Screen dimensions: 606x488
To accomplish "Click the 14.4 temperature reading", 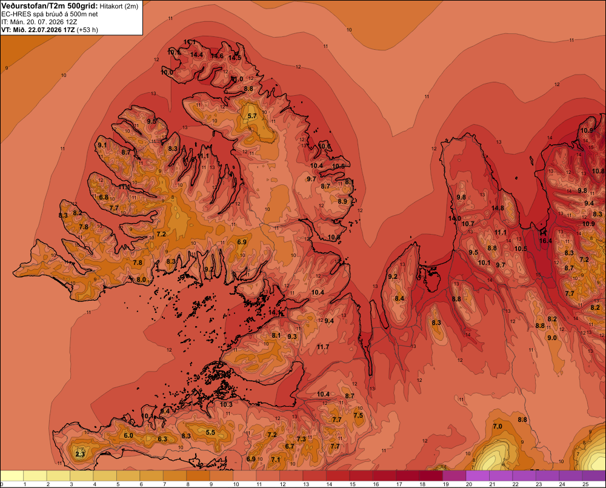I will [x=196, y=55].
